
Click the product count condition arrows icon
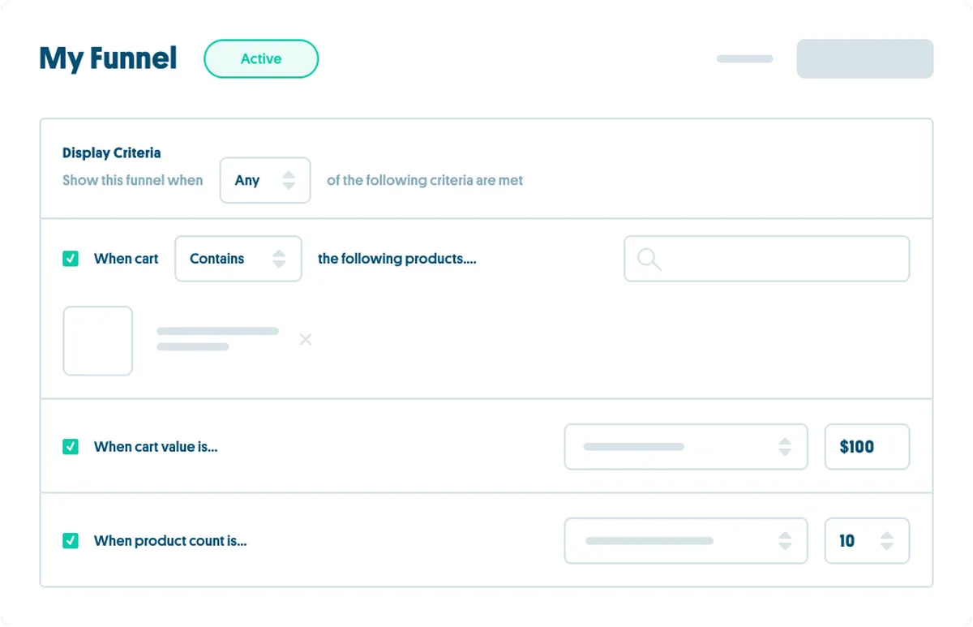click(785, 541)
